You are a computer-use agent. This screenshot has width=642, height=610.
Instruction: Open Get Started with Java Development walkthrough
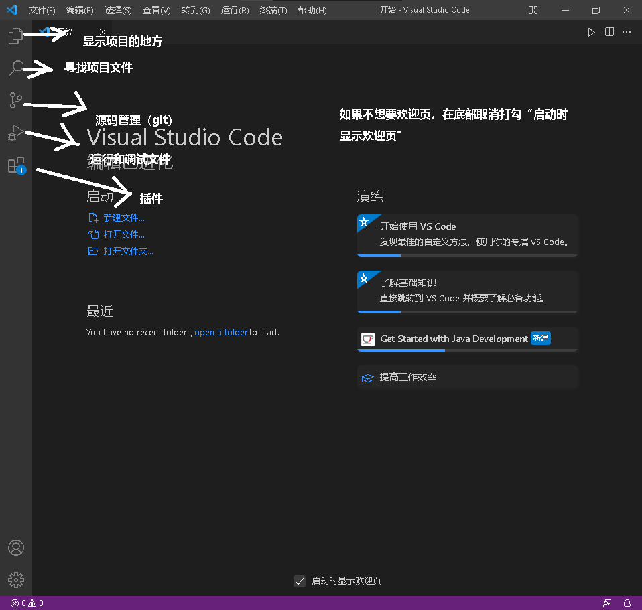coord(467,339)
